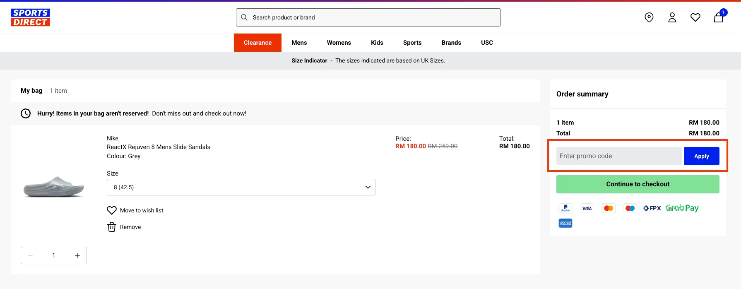Open the shopping bag icon

719,17
